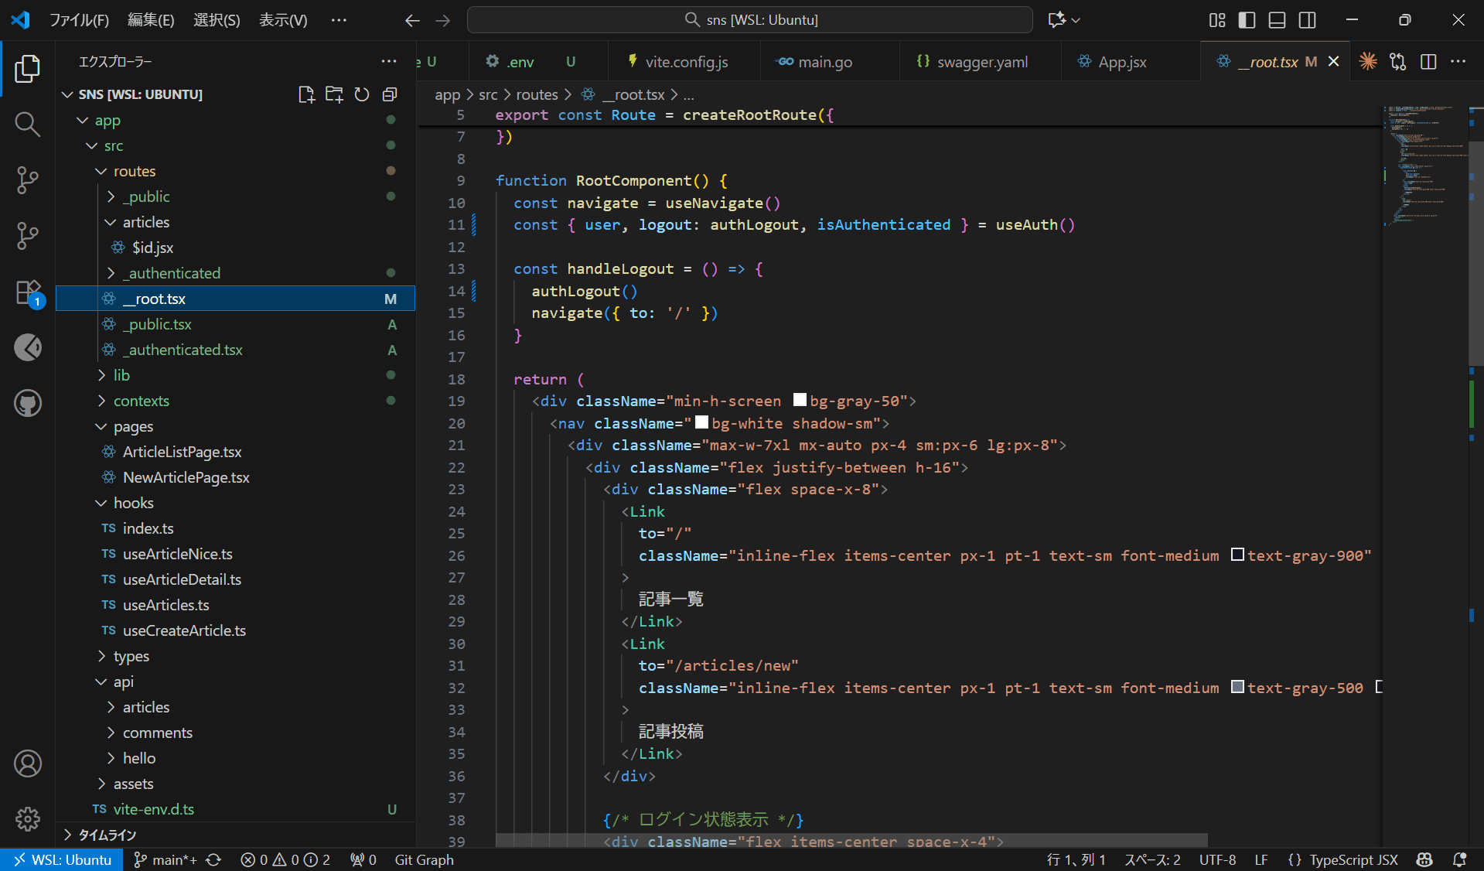1484x871 pixels.
Task: Split the editor to the right
Action: pyautogui.click(x=1428, y=62)
